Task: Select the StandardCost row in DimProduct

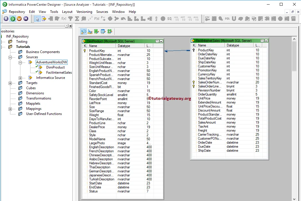Action: click(123, 83)
